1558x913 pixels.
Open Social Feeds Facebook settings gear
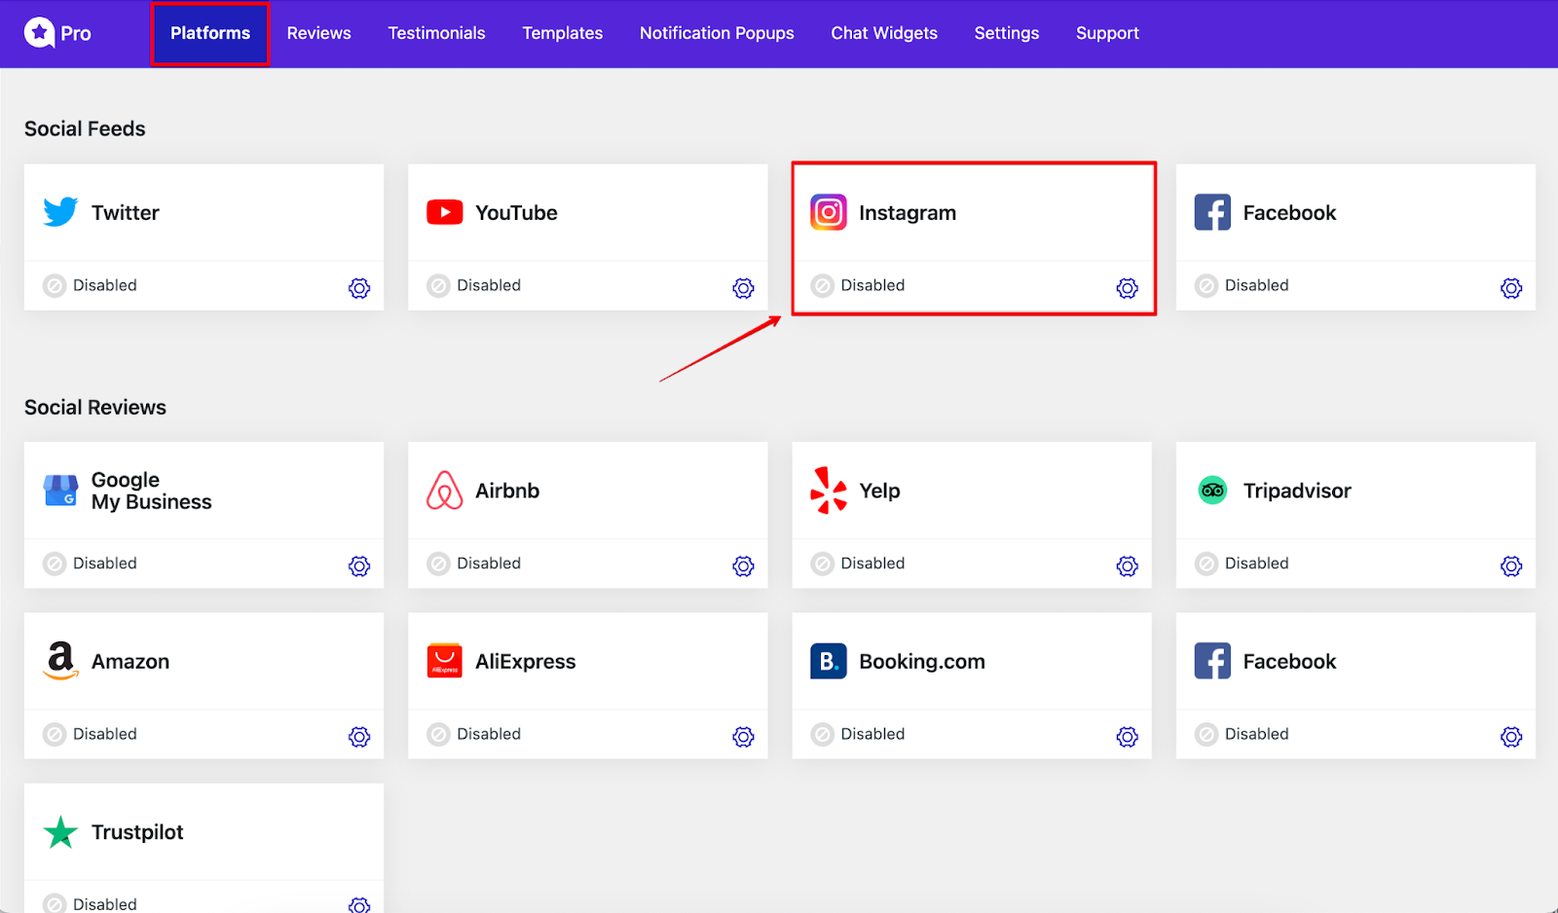point(1511,288)
